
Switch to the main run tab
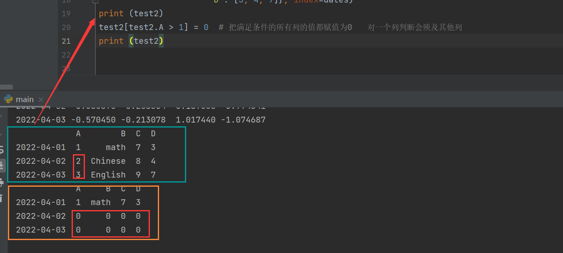point(24,99)
